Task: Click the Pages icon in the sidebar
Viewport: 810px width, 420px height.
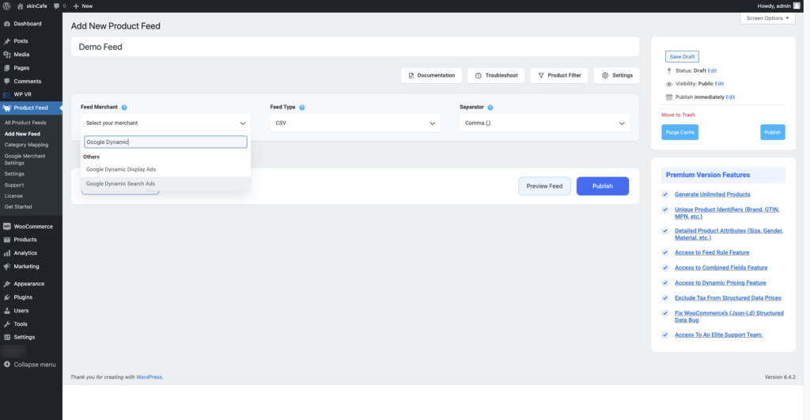Action: coord(6,68)
